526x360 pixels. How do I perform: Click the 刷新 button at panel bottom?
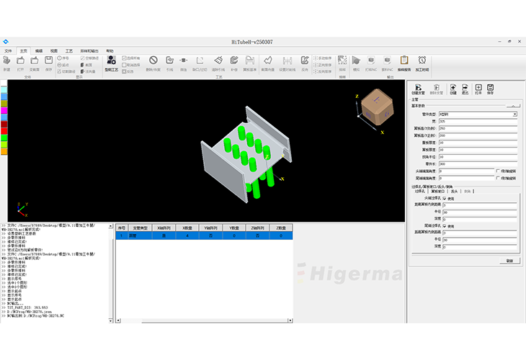tap(509, 261)
